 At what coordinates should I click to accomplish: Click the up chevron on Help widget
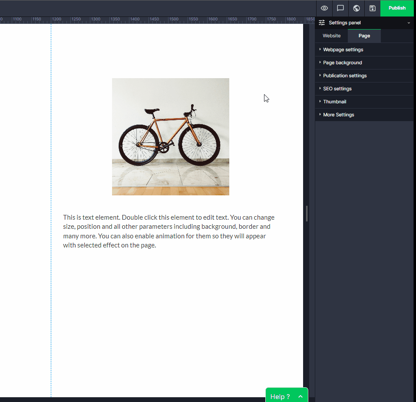coord(300,396)
